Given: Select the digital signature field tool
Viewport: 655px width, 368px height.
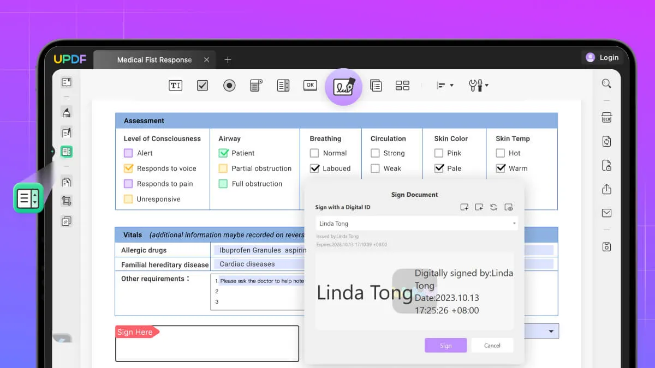Looking at the screenshot, I should [344, 87].
